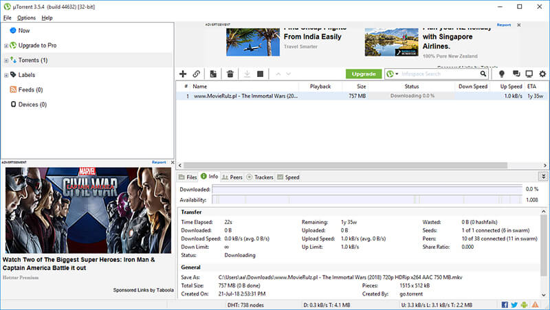This screenshot has height=310, width=550.
Task: Switch to the Trackers tab
Action: coord(260,177)
